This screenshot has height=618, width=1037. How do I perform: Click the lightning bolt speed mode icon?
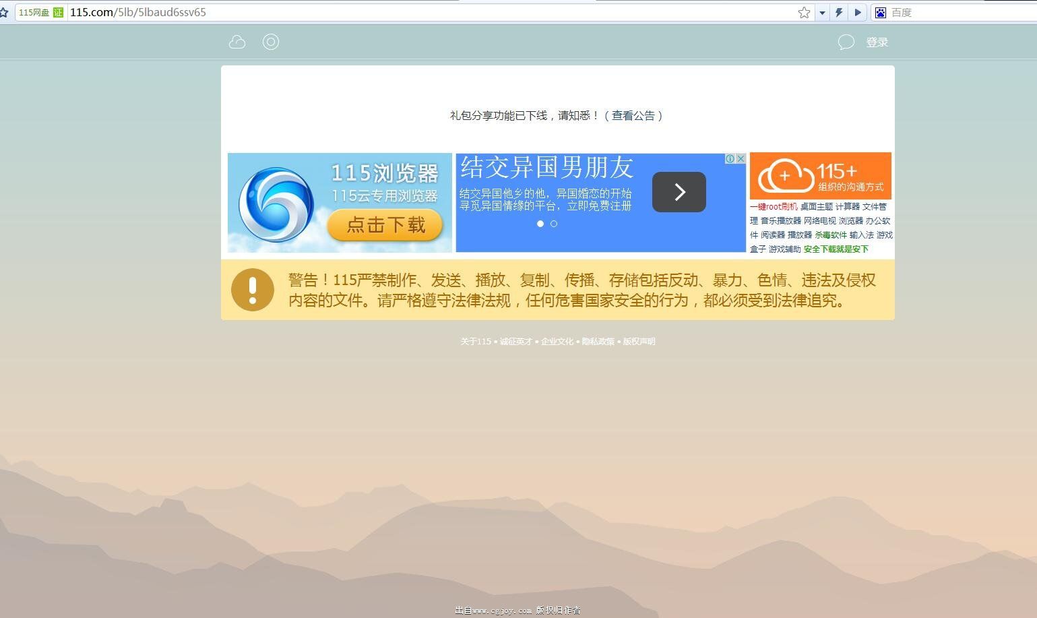[839, 12]
